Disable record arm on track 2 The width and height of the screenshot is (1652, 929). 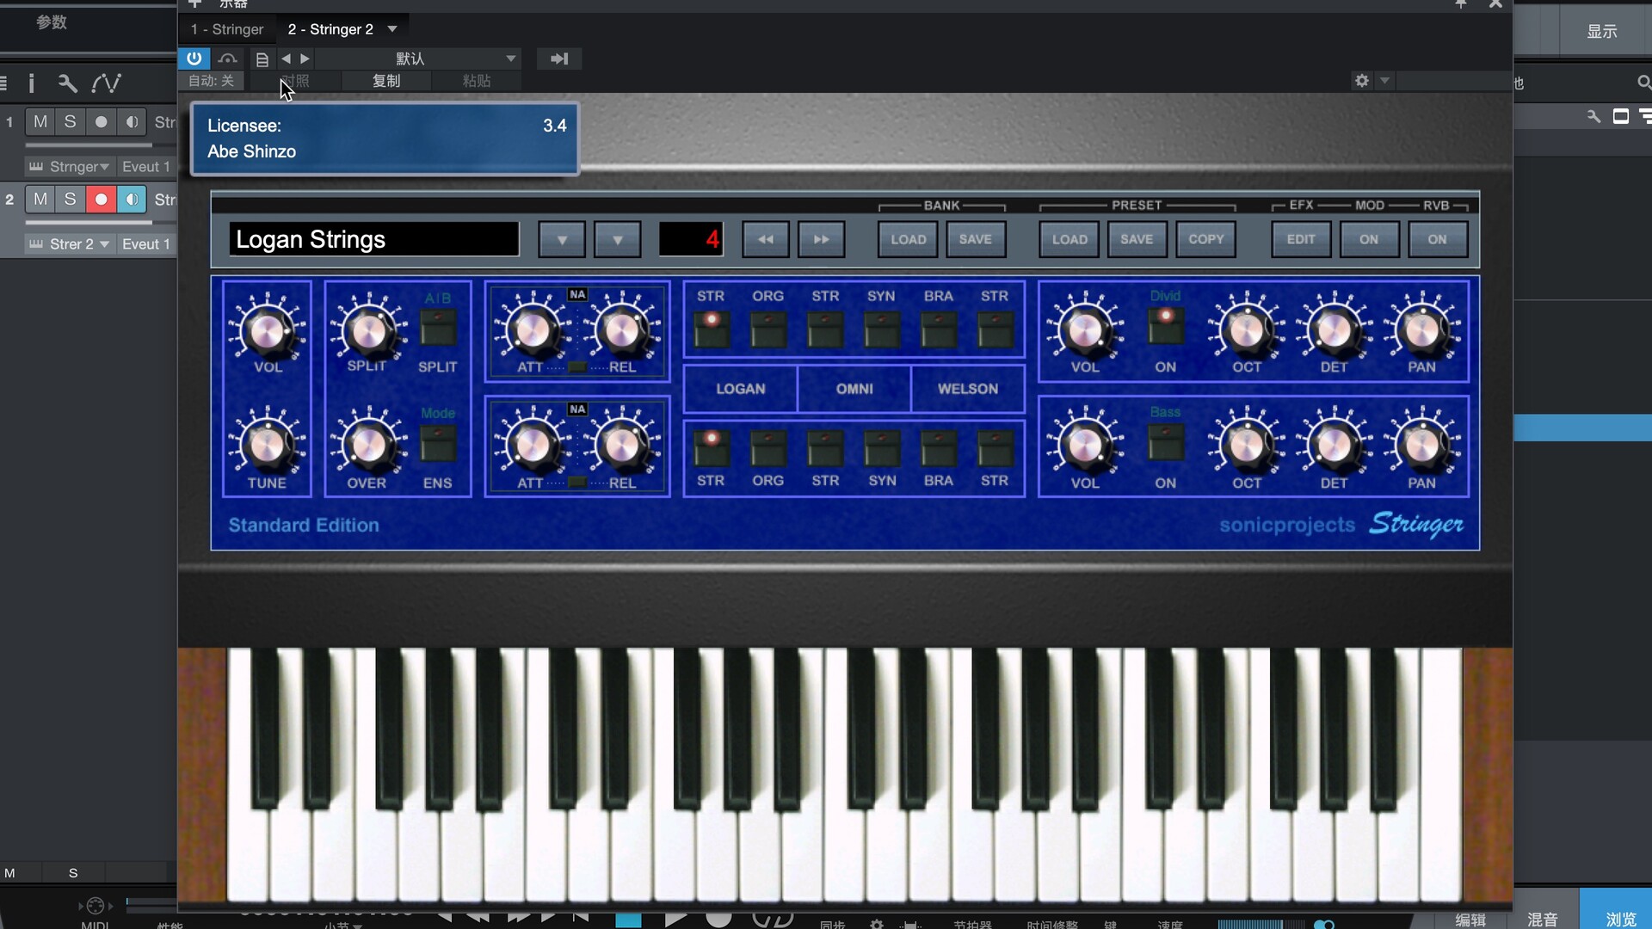(101, 200)
